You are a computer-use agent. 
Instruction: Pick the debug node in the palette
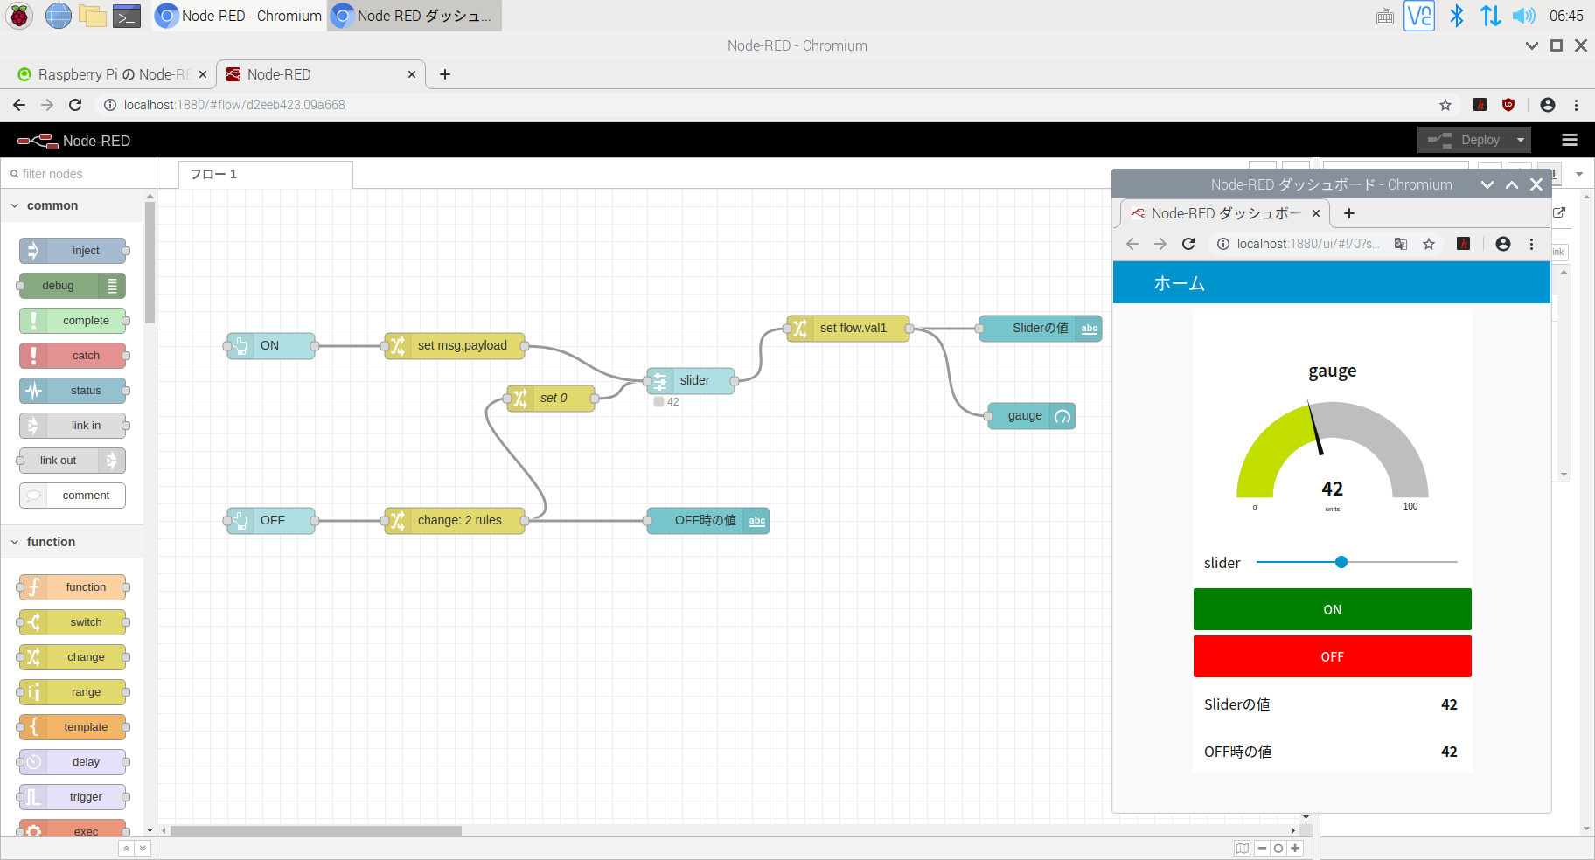coord(73,286)
